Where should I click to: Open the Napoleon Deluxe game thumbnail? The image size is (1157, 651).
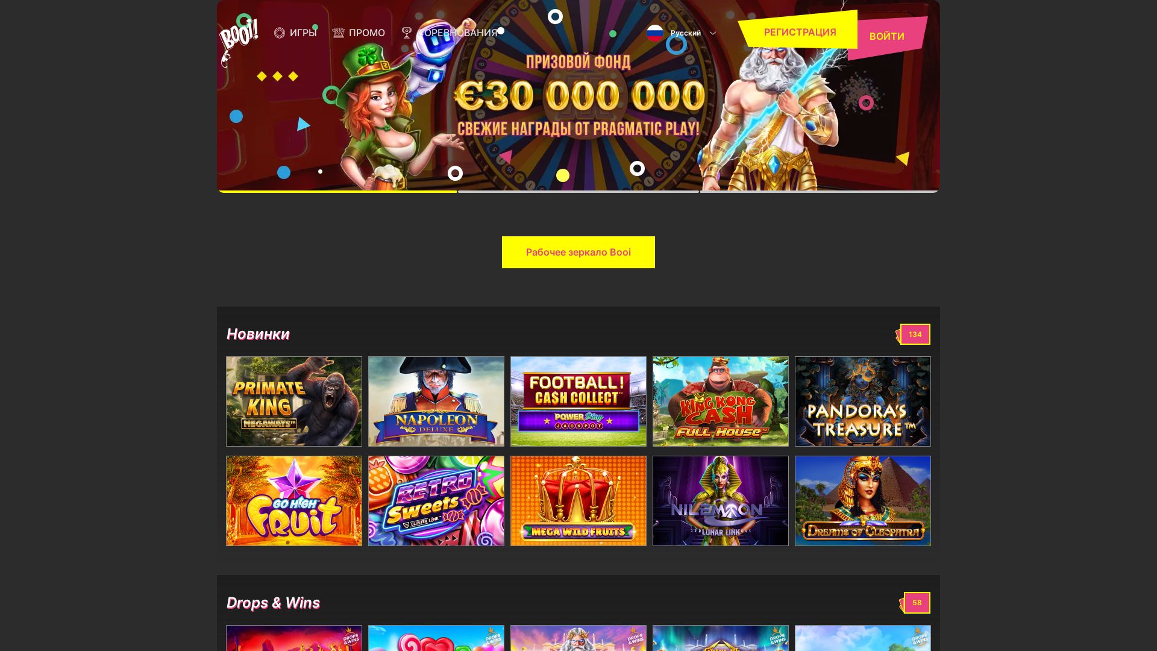pyautogui.click(x=436, y=401)
